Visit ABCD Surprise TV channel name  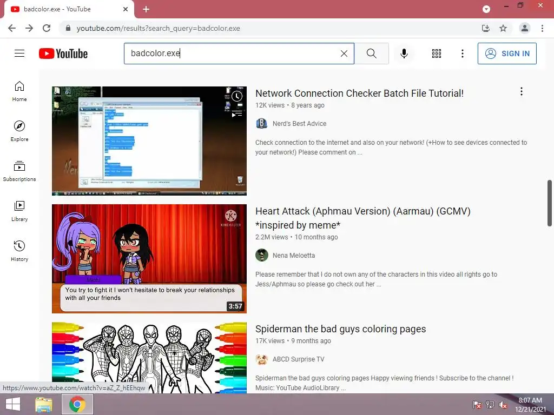click(298, 359)
